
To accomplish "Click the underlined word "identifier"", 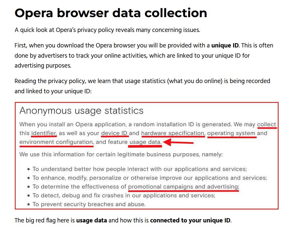I will point(44,133).
